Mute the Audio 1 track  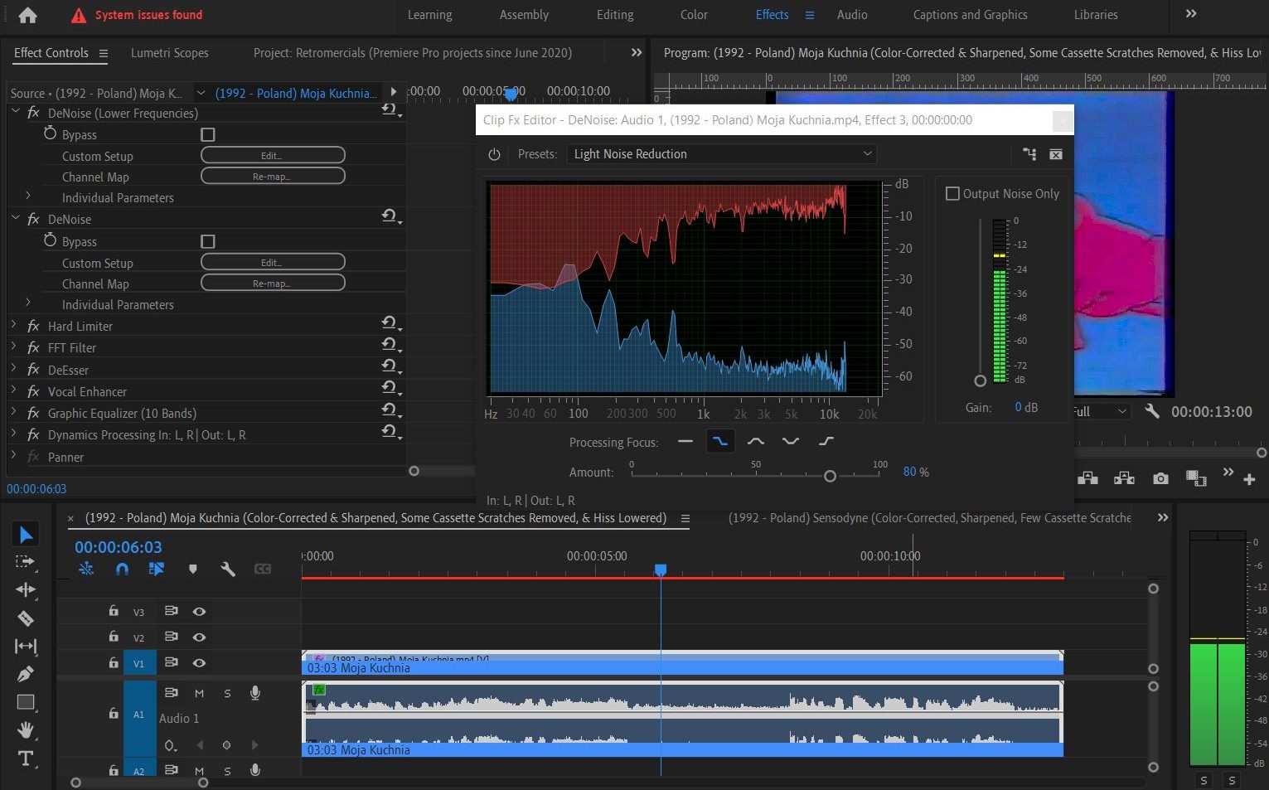[x=199, y=693]
